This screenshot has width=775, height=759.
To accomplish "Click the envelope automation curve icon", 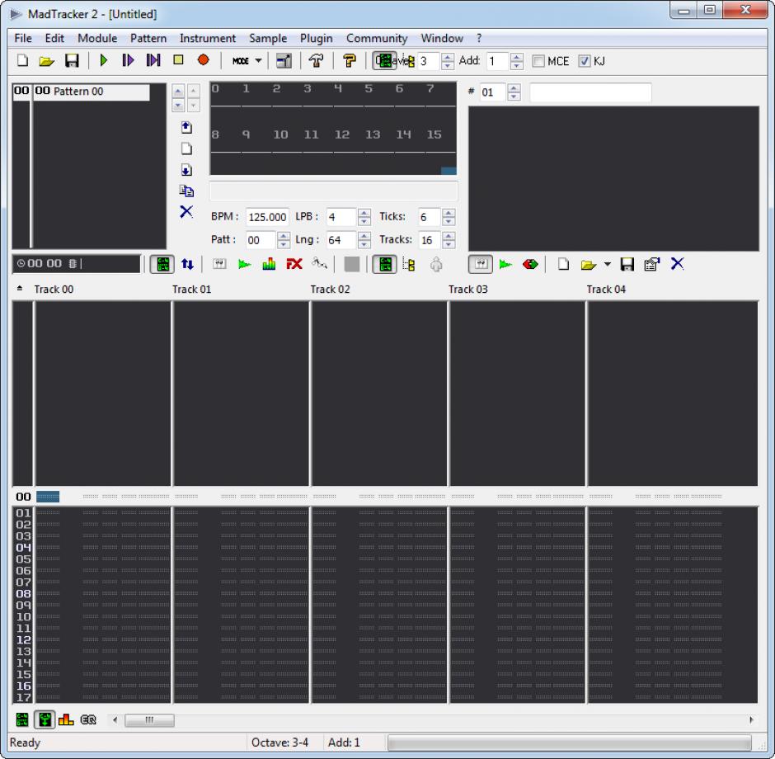I will point(319,264).
